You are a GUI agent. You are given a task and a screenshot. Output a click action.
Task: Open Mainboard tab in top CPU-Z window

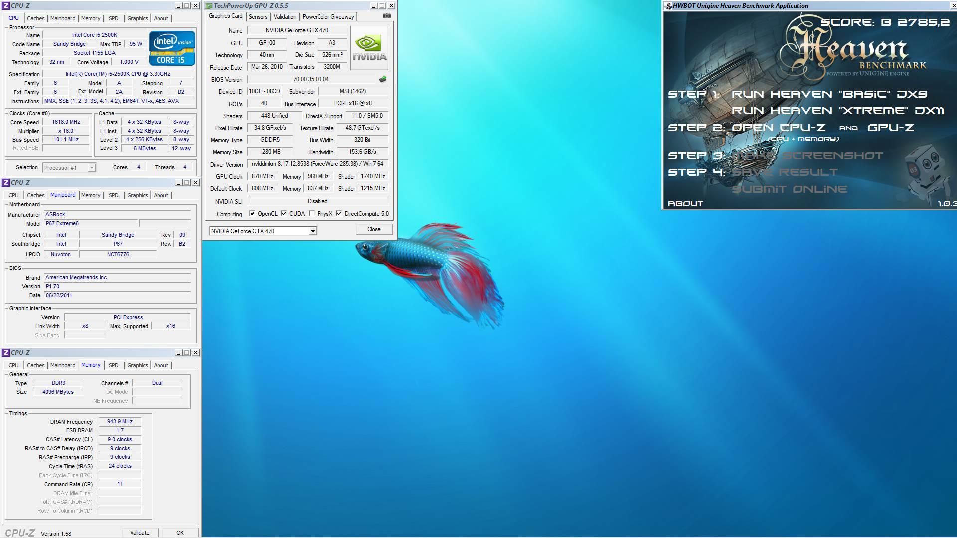63,18
